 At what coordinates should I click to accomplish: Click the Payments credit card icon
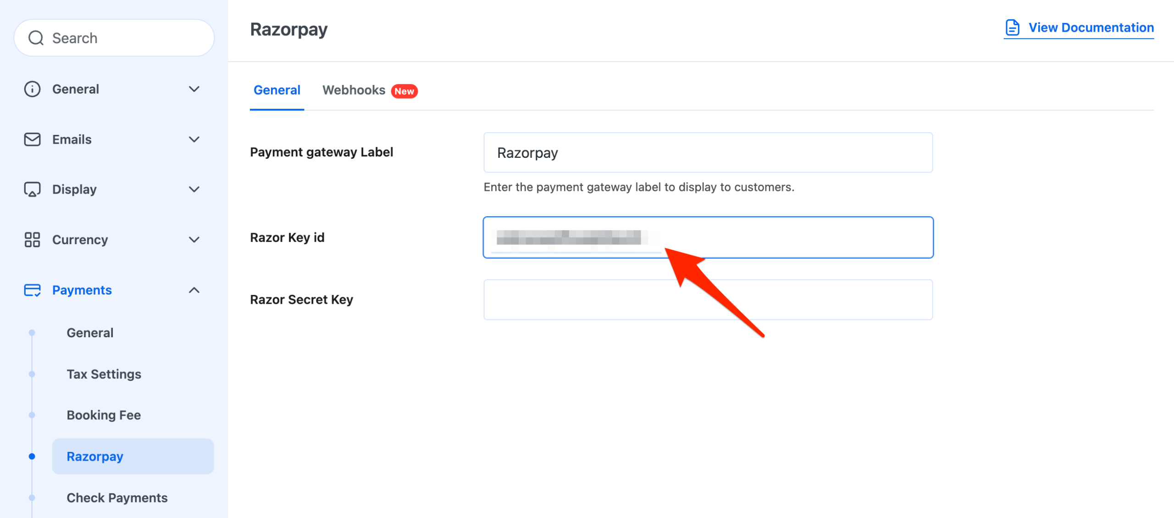[x=32, y=290]
